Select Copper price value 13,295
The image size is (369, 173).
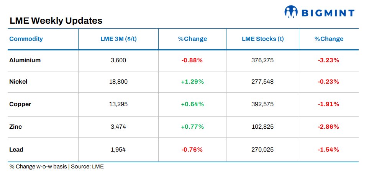(118, 104)
